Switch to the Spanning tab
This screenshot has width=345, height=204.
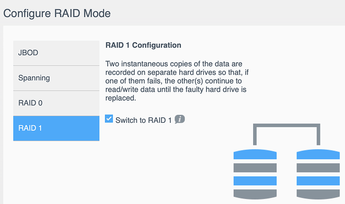pyautogui.click(x=56, y=78)
